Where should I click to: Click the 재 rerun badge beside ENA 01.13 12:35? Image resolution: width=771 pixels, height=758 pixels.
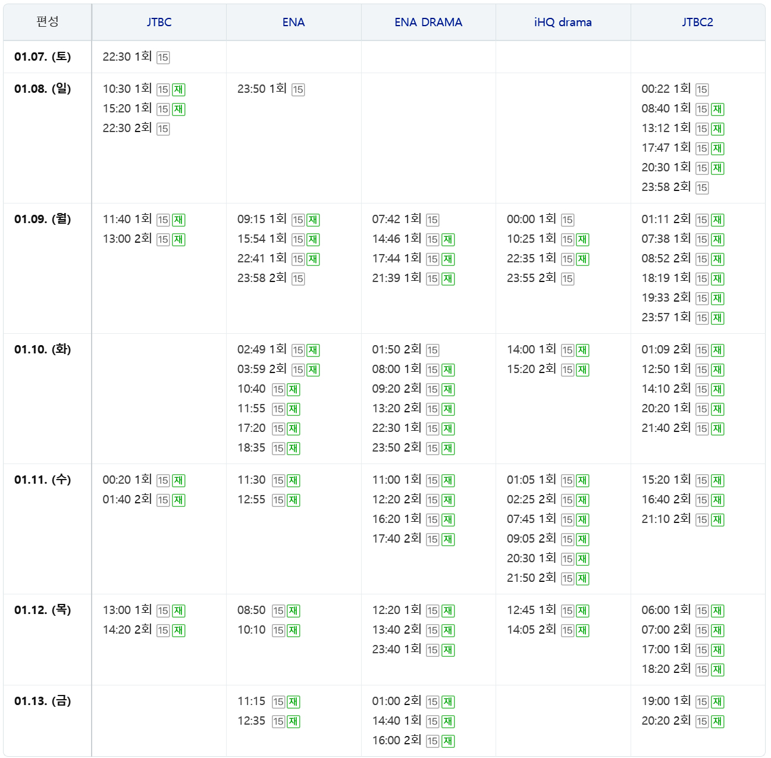tap(293, 721)
